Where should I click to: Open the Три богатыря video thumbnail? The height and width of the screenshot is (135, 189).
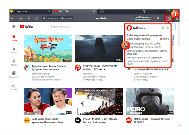point(48,49)
